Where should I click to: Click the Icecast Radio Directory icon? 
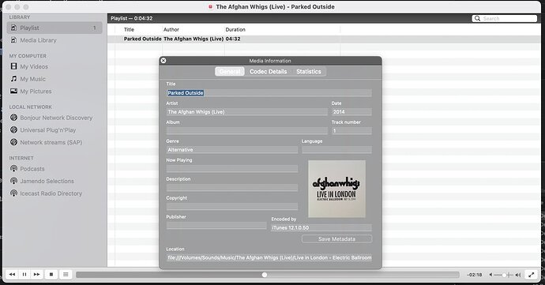(13, 193)
